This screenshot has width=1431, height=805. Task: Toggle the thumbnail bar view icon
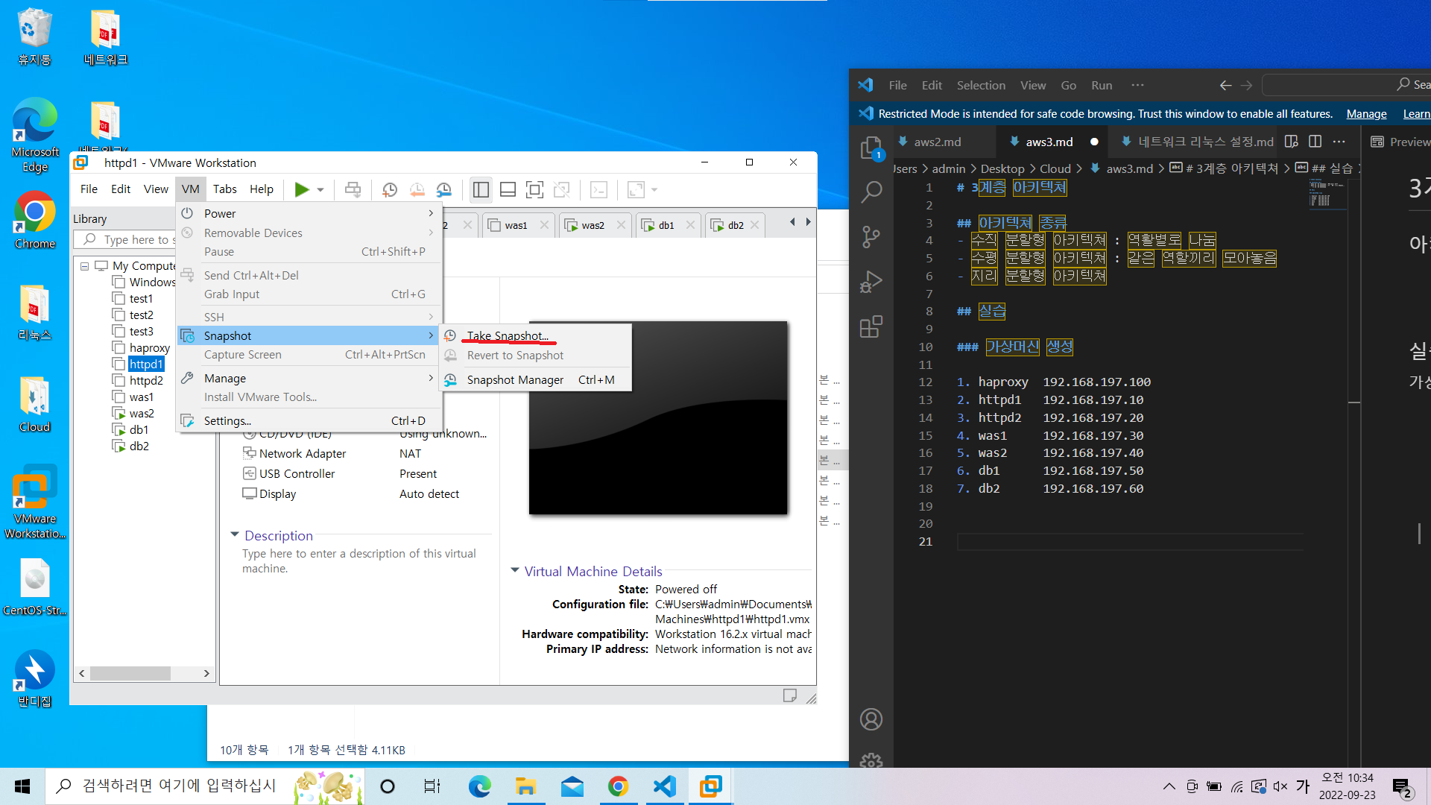tap(508, 189)
